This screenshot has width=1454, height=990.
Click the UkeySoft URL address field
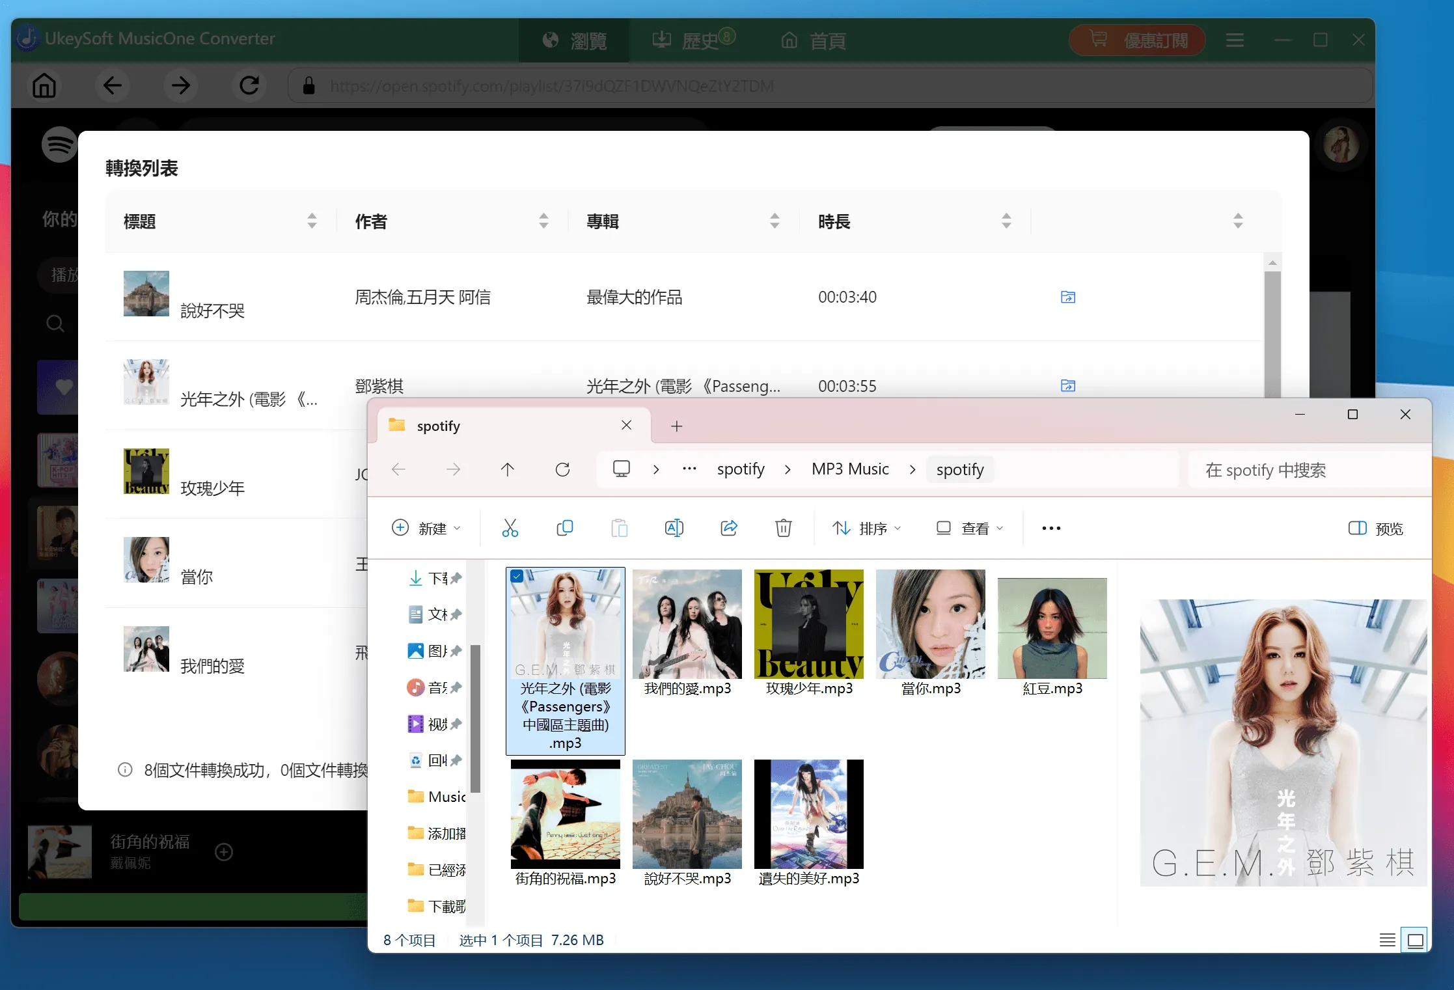pyautogui.click(x=830, y=86)
